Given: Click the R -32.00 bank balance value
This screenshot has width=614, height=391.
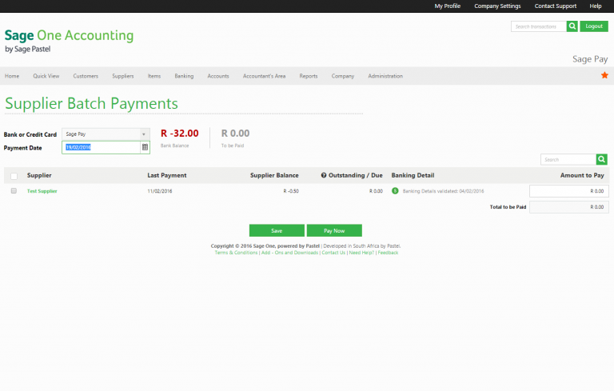Looking at the screenshot, I should point(180,134).
